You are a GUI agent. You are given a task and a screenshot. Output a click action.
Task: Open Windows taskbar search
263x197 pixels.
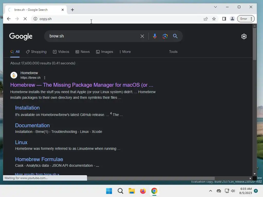(x=120, y=191)
